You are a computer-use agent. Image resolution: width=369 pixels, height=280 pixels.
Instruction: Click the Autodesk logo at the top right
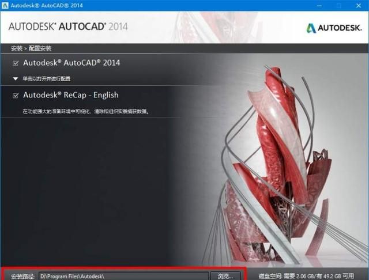[x=334, y=28]
